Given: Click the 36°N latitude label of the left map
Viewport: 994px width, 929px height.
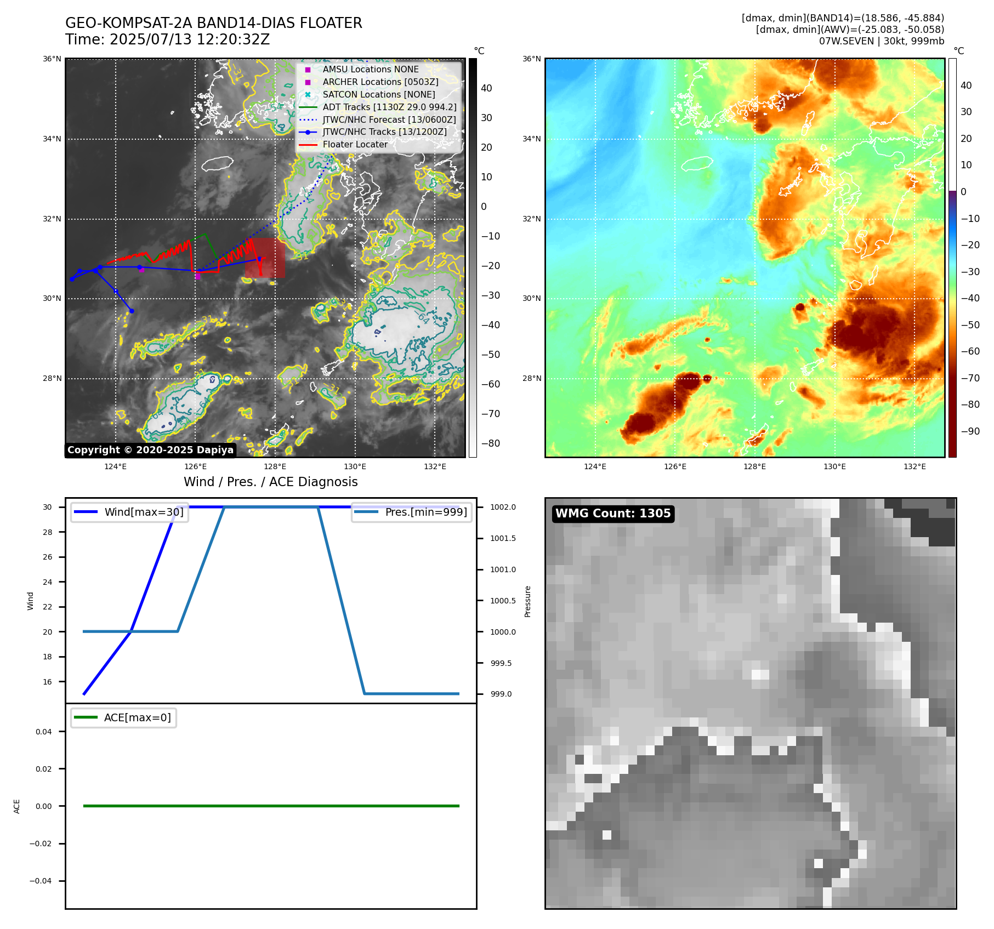Looking at the screenshot, I should pyautogui.click(x=52, y=59).
